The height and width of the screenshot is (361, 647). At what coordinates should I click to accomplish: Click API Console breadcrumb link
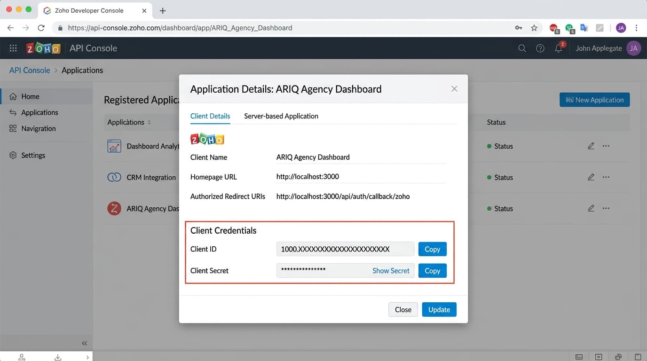pos(30,70)
